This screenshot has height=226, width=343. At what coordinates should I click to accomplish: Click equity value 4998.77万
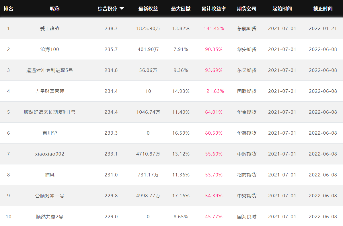(148, 196)
